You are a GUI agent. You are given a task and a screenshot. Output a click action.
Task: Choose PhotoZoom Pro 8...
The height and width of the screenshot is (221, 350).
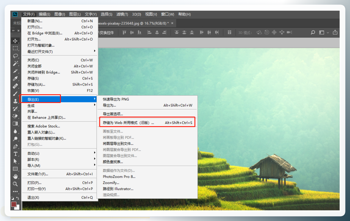tap(147, 176)
